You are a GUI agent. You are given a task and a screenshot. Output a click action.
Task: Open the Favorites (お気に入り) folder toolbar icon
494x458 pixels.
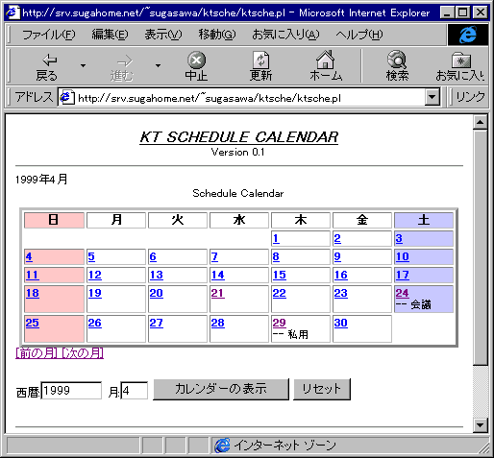(461, 60)
